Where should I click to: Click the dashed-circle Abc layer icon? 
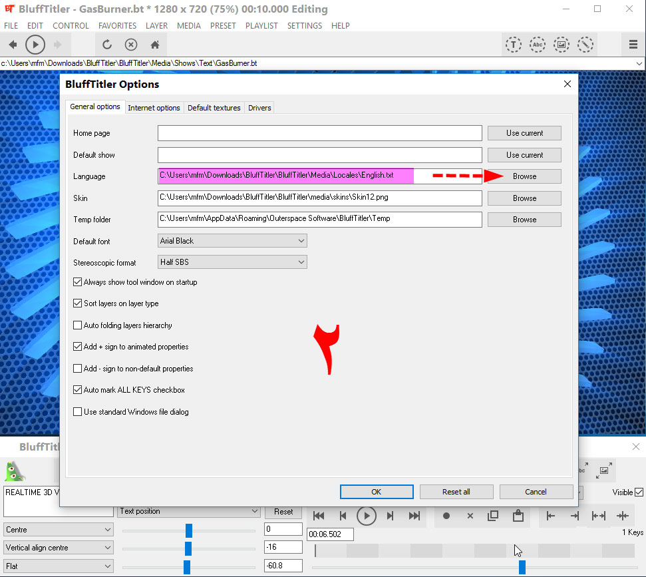538,45
